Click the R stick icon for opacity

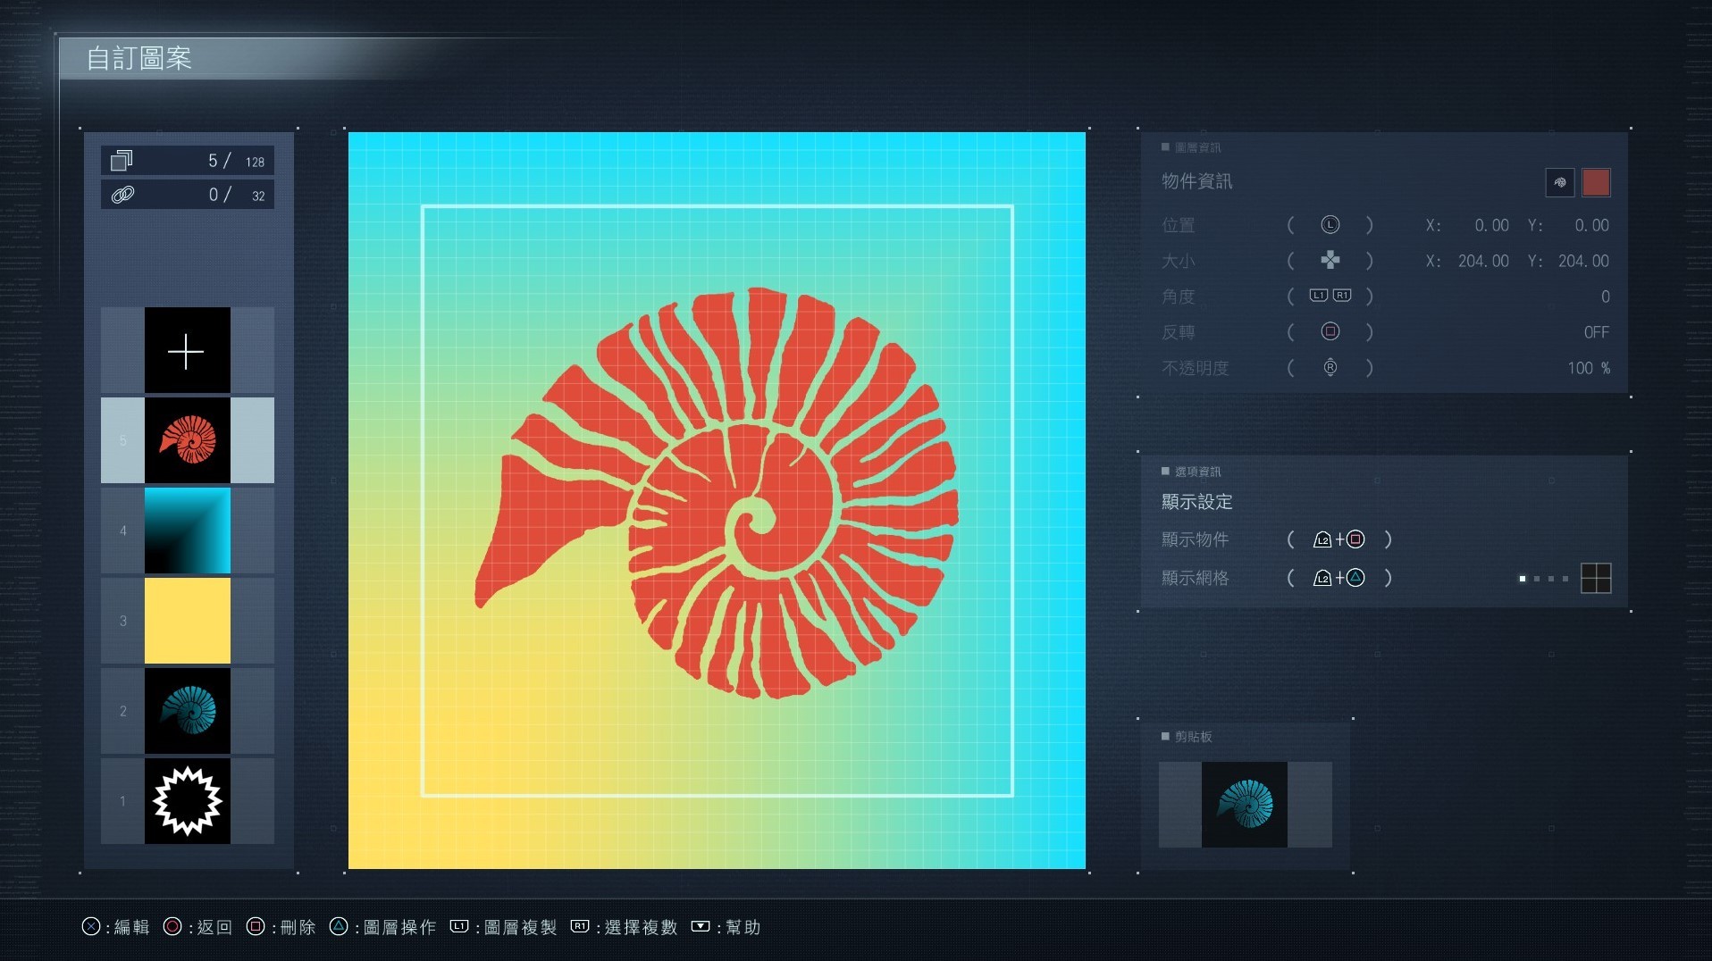pos(1330,367)
